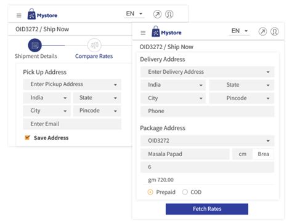Click external link arrow icon in back window
292x222 pixels.
tap(157, 14)
